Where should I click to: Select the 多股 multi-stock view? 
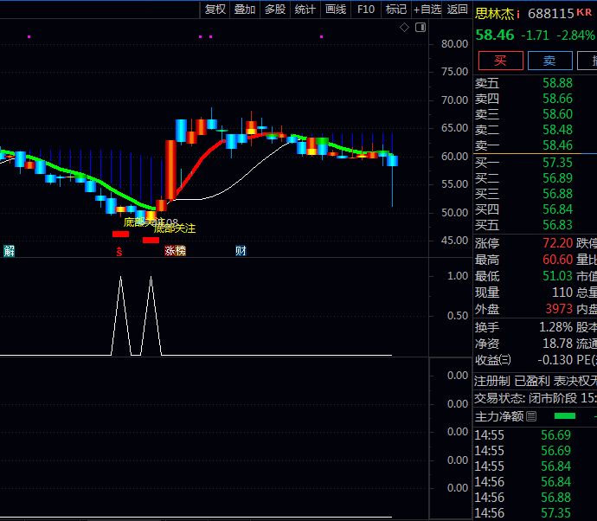coord(275,10)
